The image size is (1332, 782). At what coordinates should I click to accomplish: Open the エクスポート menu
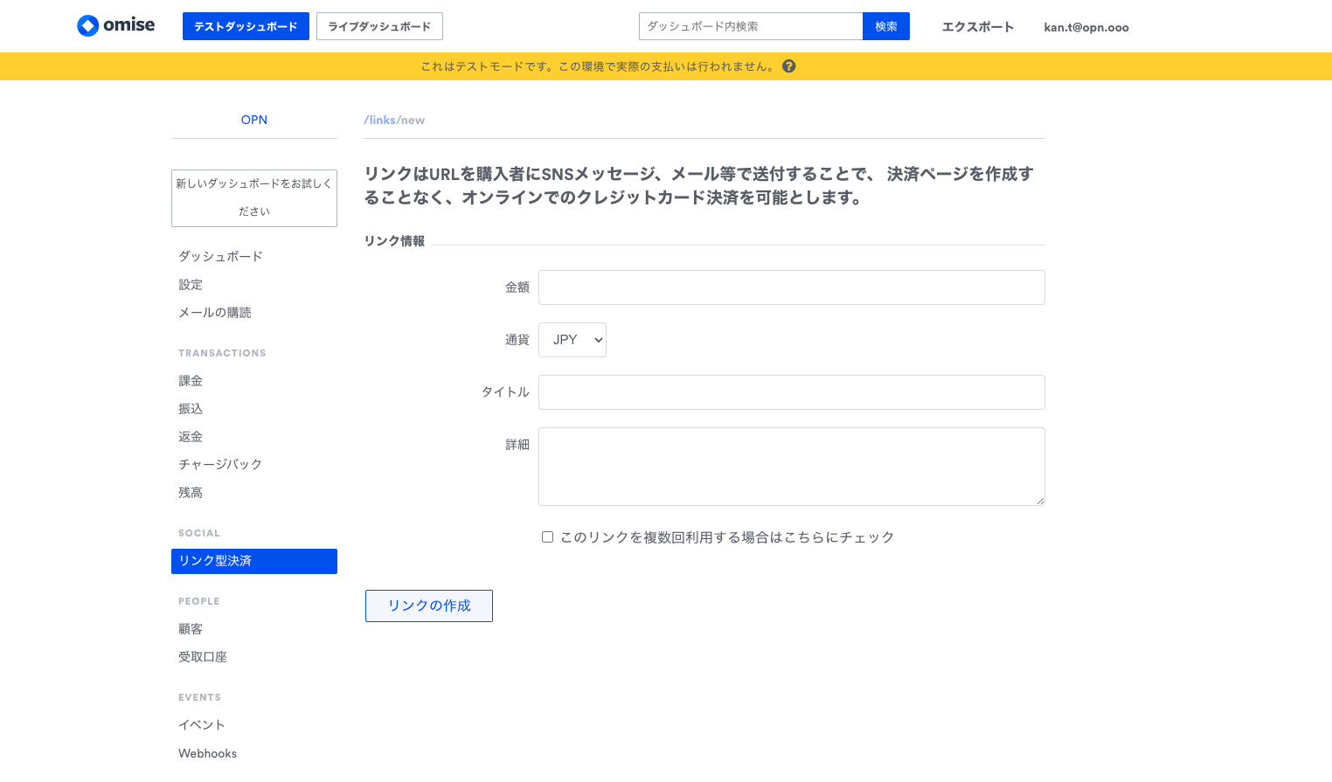pos(977,27)
